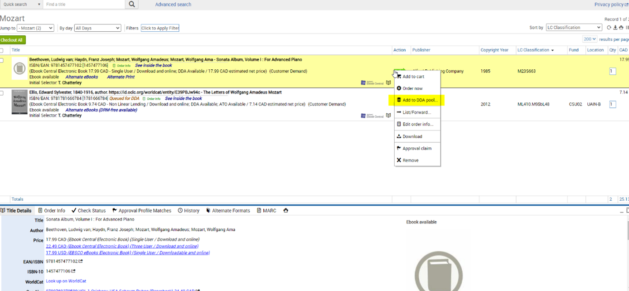The width and height of the screenshot is (629, 291).
Task: Select Download in the action menu
Action: click(x=417, y=136)
